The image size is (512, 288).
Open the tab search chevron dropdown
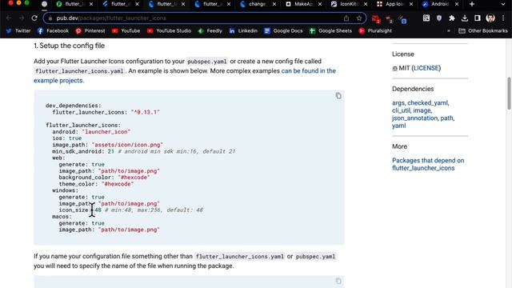tap(503, 4)
